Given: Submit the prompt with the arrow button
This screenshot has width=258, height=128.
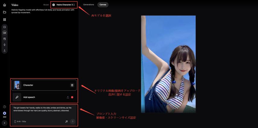Looking at the screenshot, I should tap(72, 122).
